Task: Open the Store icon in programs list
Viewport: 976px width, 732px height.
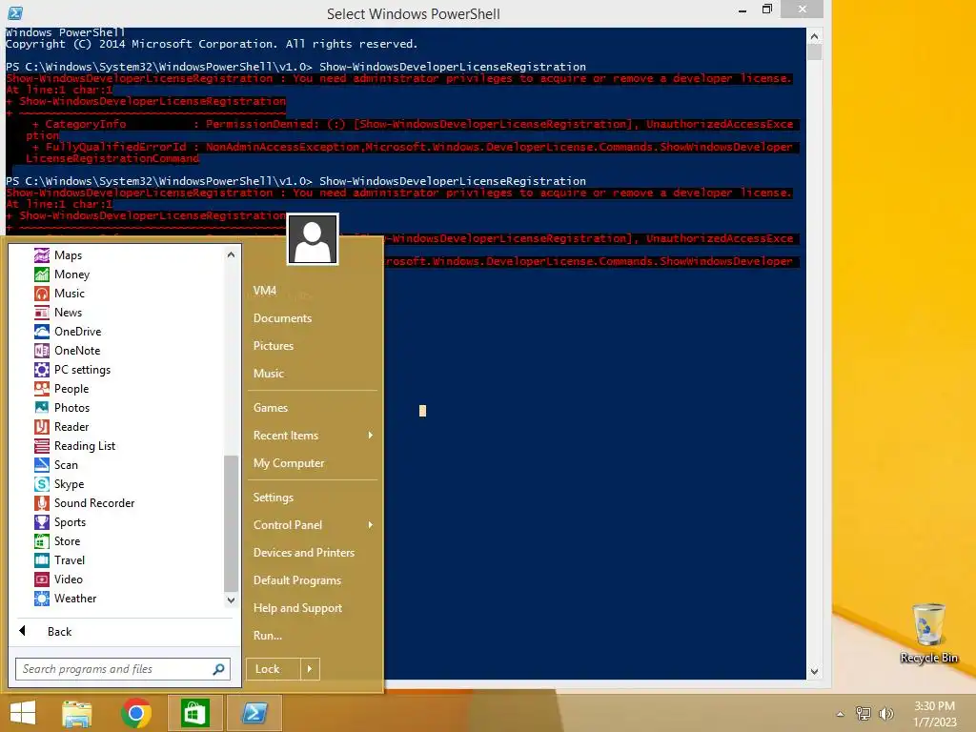Action: (x=42, y=541)
